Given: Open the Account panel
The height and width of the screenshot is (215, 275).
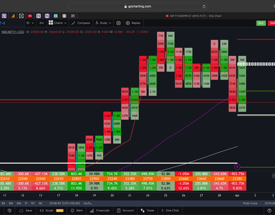Looking at the screenshot, I should click(125, 210).
